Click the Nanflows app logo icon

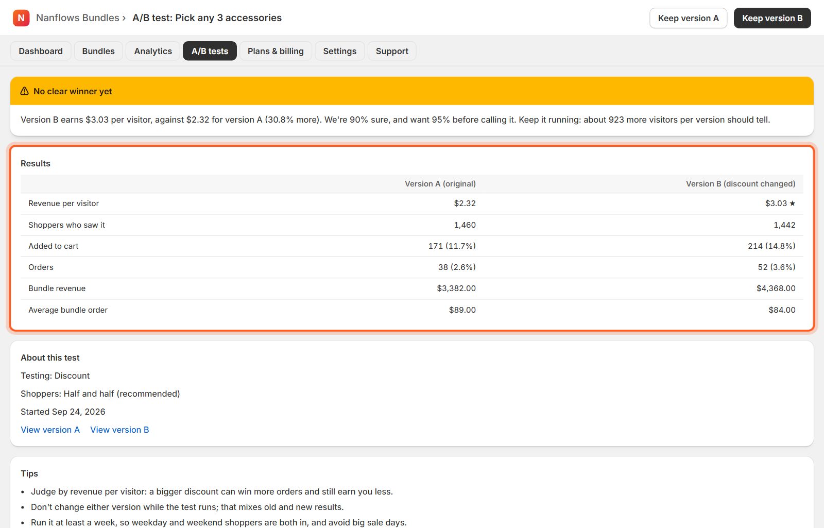(x=21, y=18)
